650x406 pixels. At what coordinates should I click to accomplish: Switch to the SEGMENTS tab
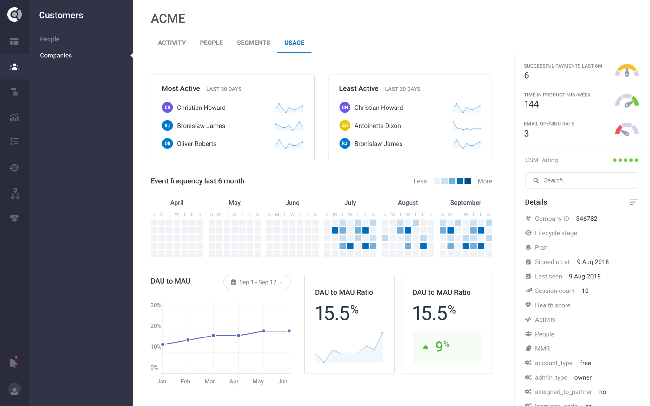click(x=253, y=43)
